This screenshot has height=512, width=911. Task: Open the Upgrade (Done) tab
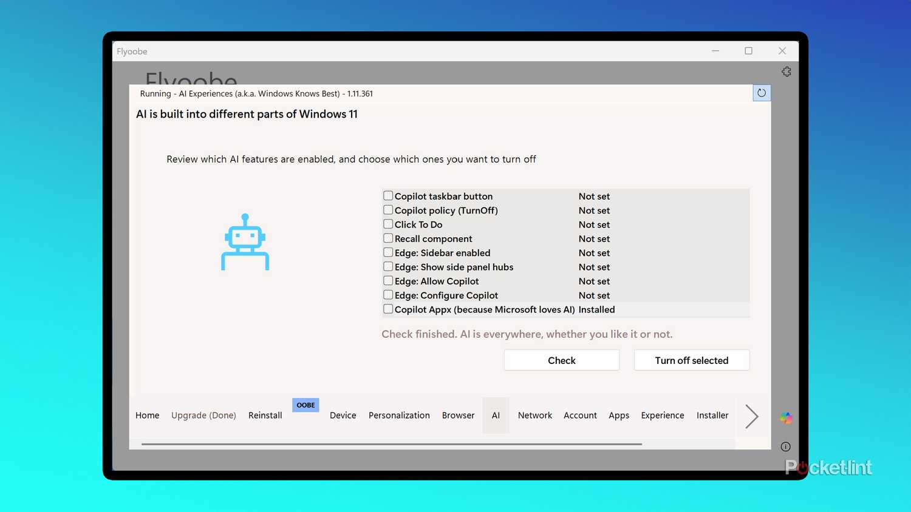203,416
